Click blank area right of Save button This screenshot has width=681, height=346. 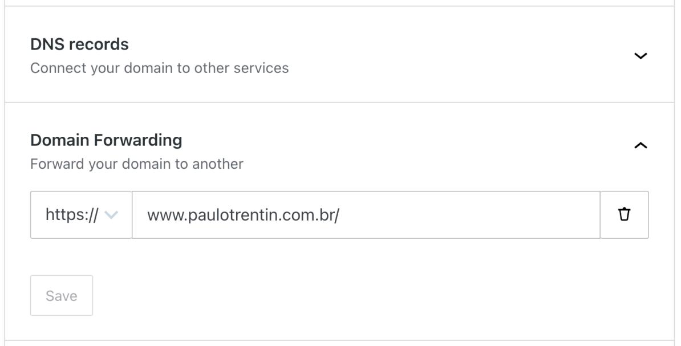pyautogui.click(x=342, y=295)
